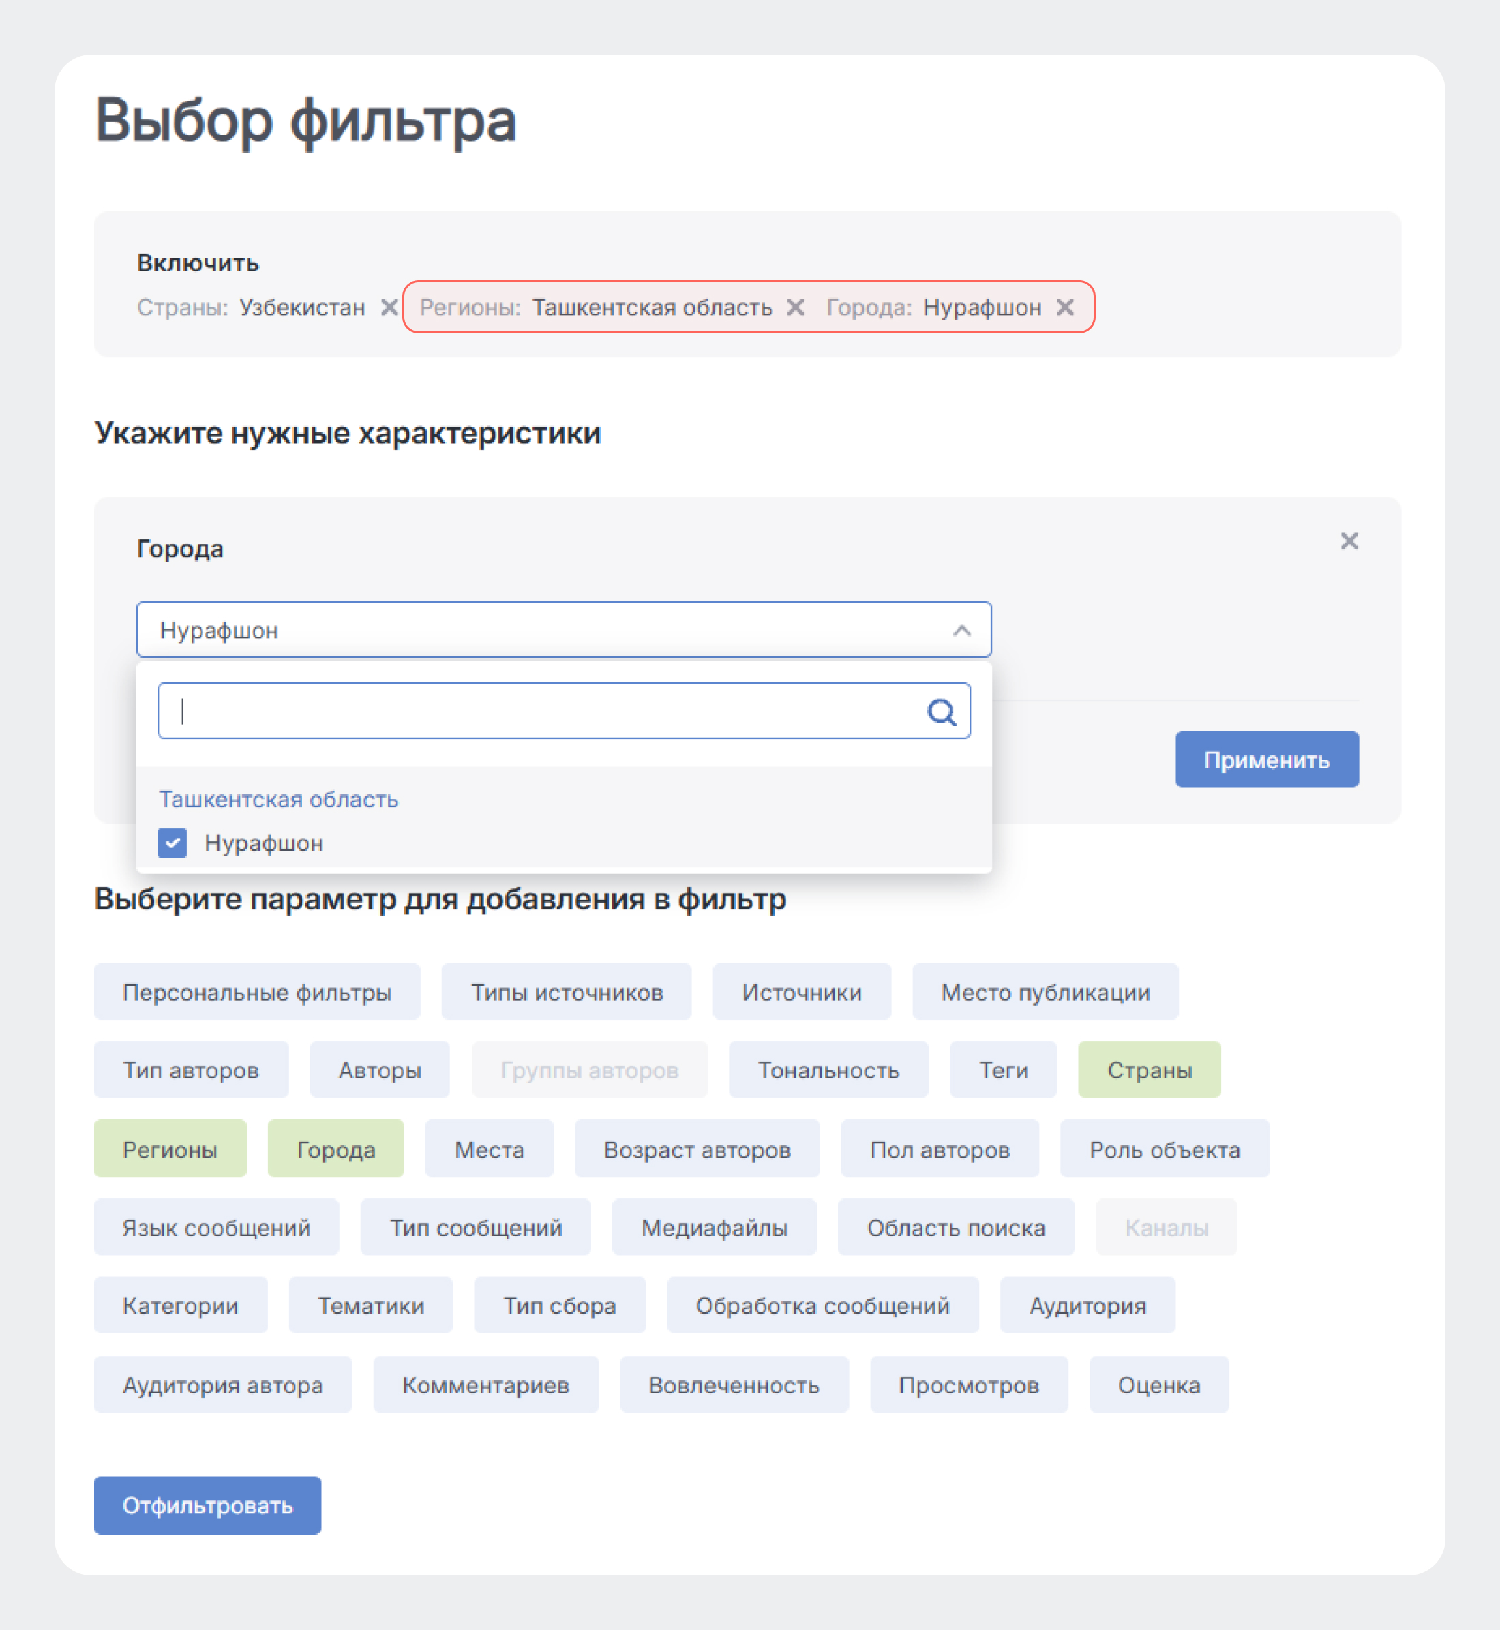The image size is (1500, 1630).
Task: Toggle the Города filter parameter
Action: (335, 1149)
